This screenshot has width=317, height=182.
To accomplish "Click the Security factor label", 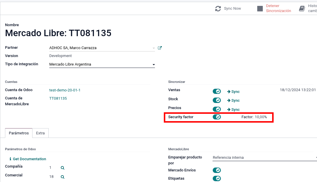I will tap(181, 117).
